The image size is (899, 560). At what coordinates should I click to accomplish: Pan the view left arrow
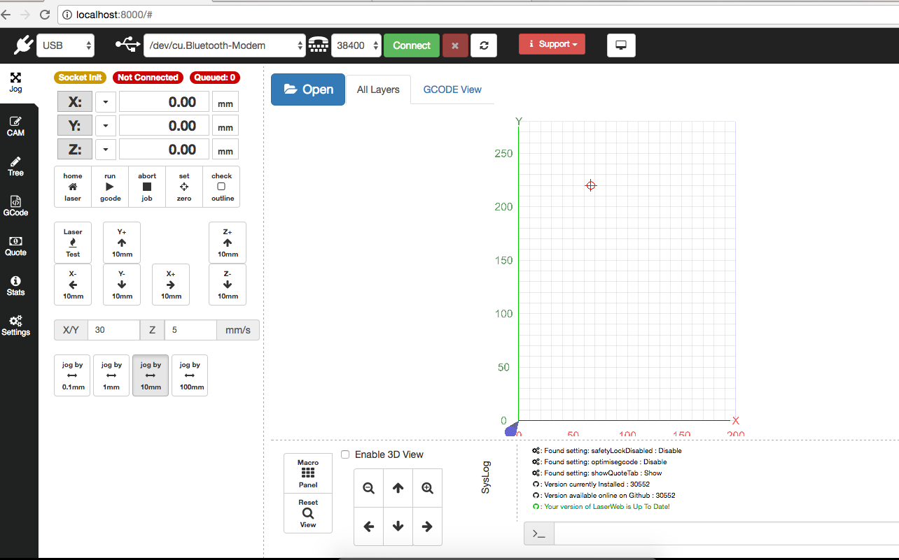tap(369, 526)
